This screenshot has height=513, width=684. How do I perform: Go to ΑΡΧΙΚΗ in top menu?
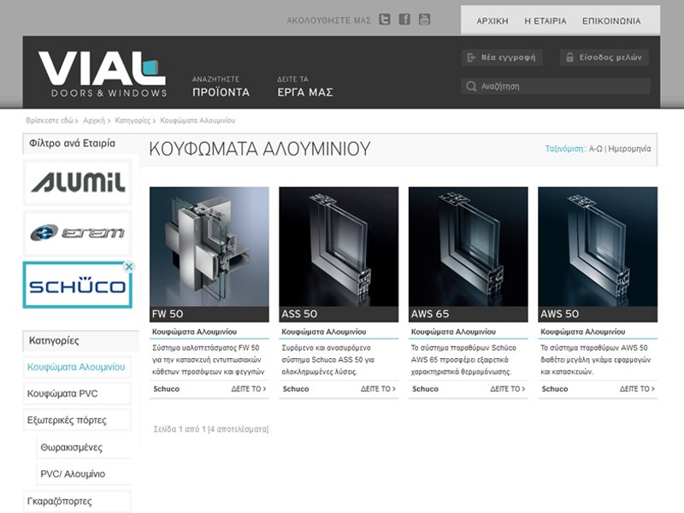point(492,21)
